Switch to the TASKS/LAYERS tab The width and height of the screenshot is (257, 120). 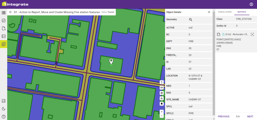(225, 12)
